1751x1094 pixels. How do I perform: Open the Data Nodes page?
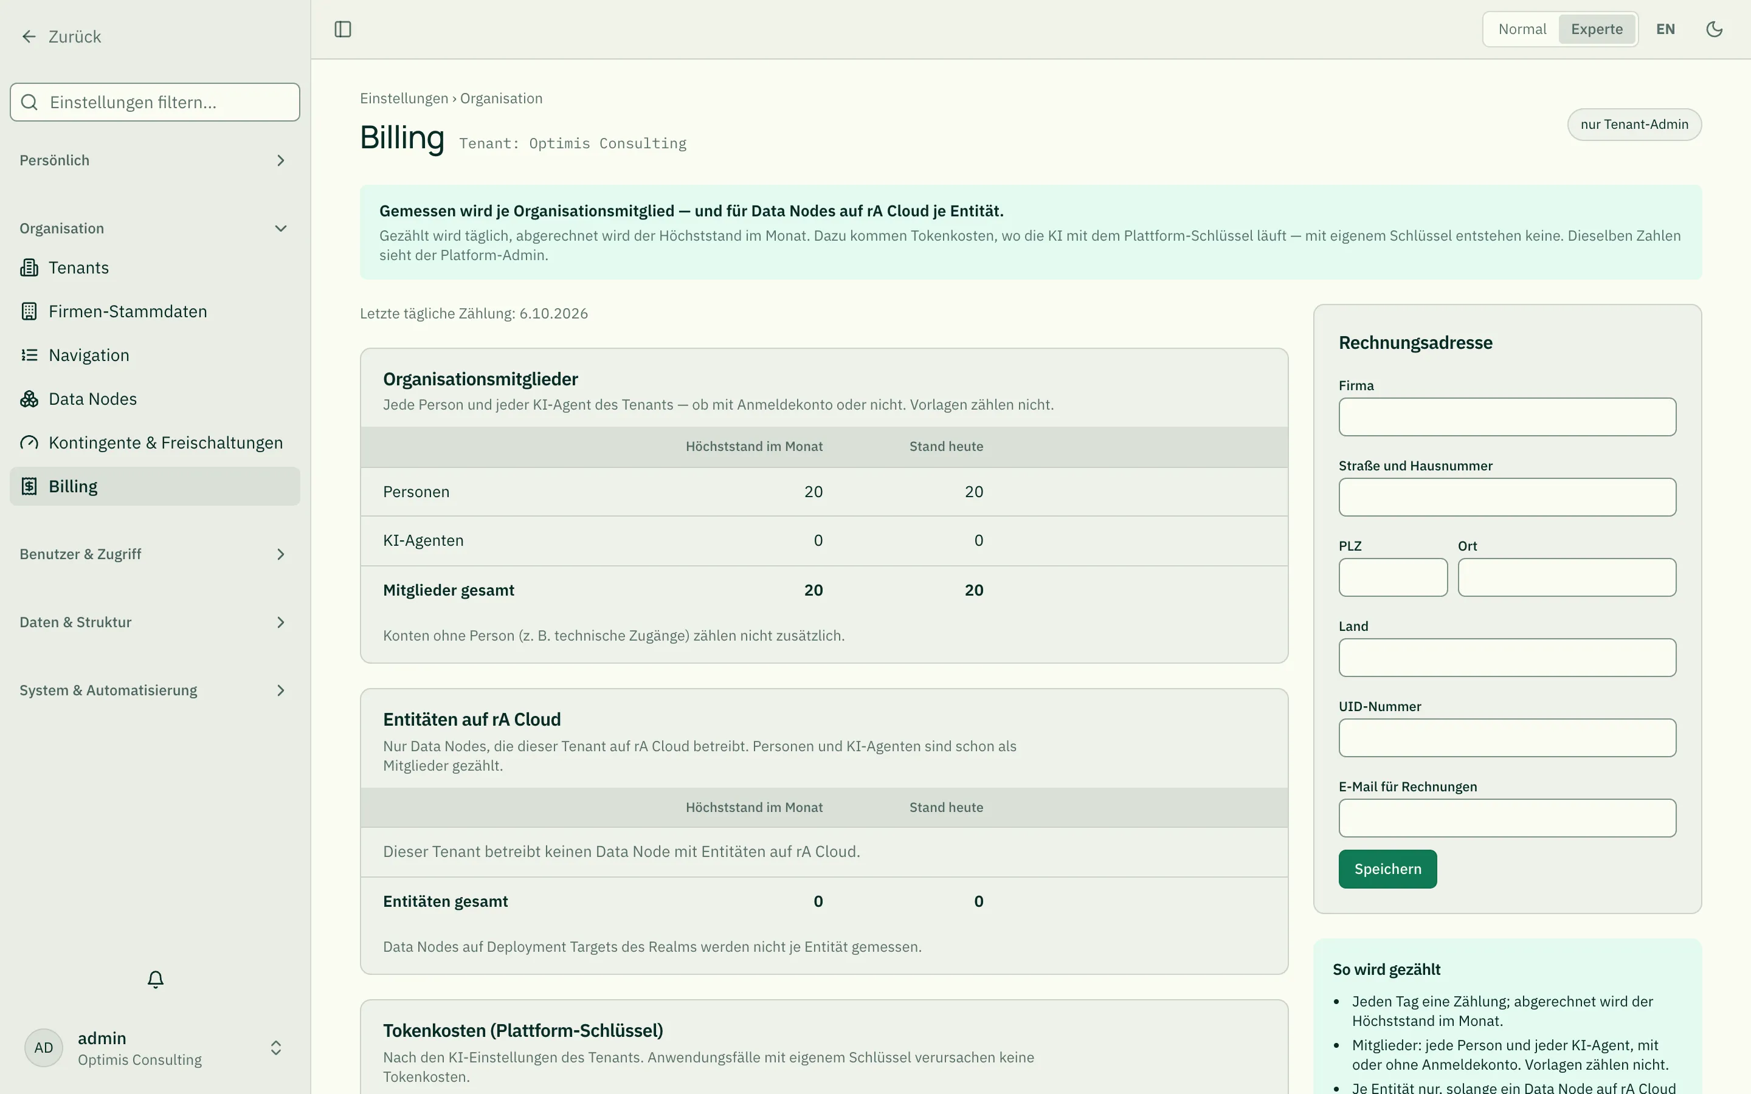(155, 399)
